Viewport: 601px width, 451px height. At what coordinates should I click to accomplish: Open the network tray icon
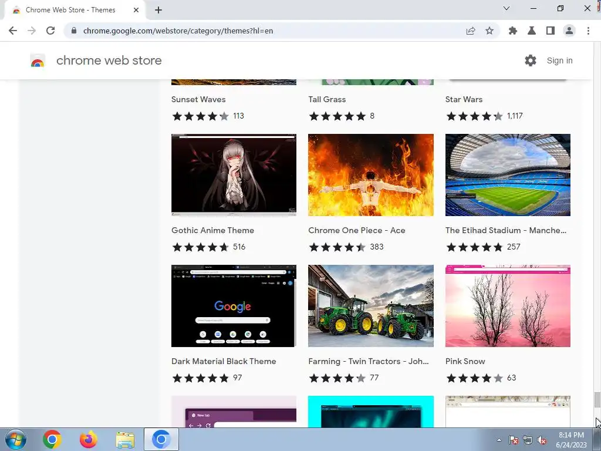pyautogui.click(x=528, y=440)
